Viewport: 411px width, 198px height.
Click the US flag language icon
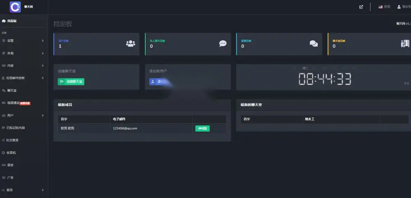381,7
